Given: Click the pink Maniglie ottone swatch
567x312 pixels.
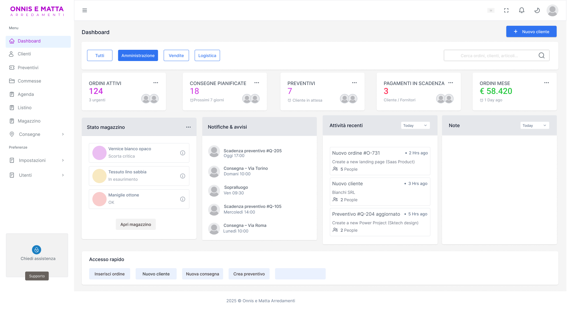Looking at the screenshot, I should (99, 199).
